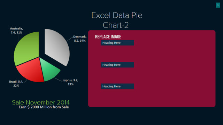This screenshot has height=125, width=223.
Task: Select the gray Denmark pie slice
Action: [x=57, y=46]
